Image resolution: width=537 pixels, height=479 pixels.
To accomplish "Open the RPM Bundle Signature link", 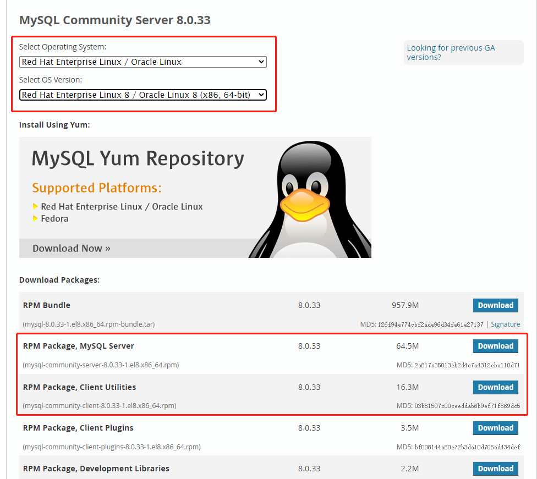I will click(x=506, y=324).
